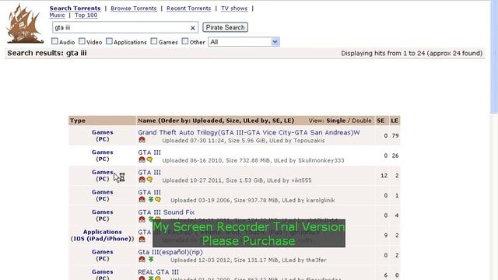Open Gta III(español)(rip) torrent title
Image resolution: width=498 pixels, height=280 pixels.
[170, 252]
